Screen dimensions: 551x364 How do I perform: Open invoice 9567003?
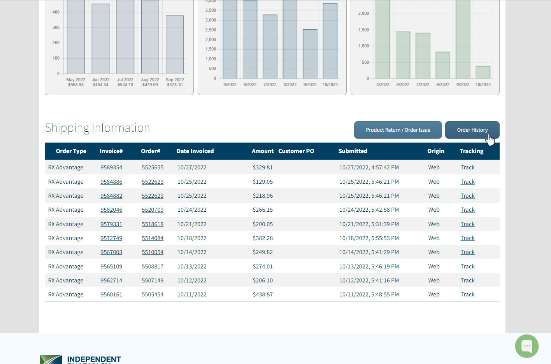tap(111, 252)
